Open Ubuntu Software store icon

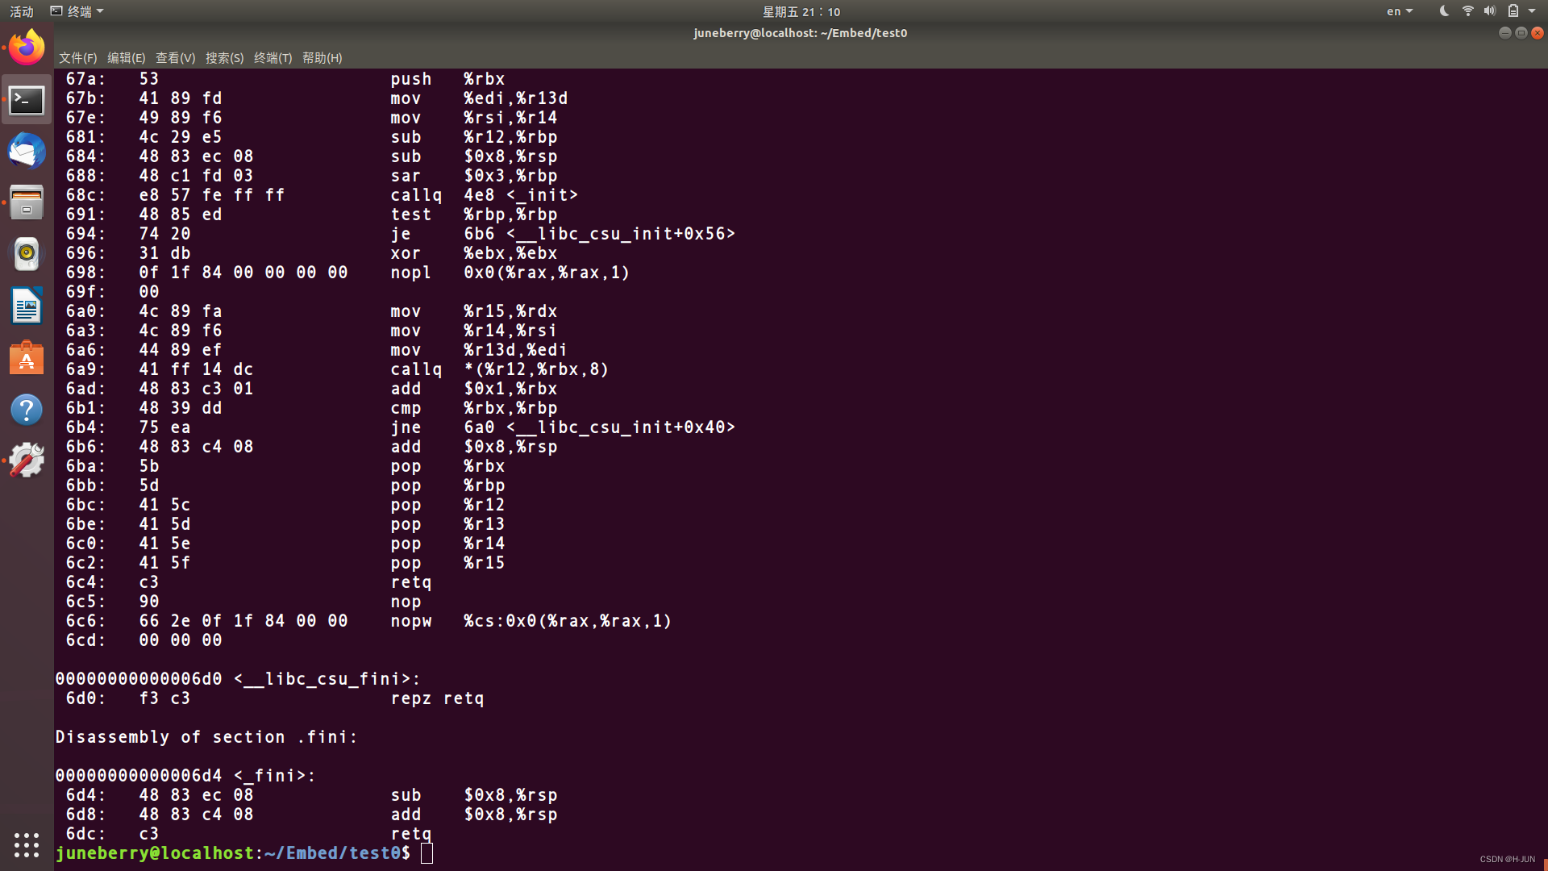click(27, 358)
